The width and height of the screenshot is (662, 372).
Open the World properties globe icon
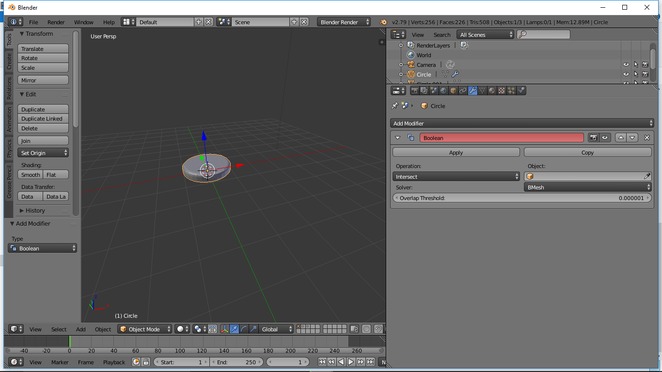click(x=443, y=91)
